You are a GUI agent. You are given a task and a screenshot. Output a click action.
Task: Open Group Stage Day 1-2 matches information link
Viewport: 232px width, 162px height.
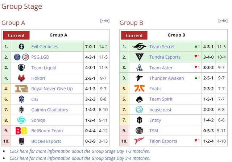(80, 151)
